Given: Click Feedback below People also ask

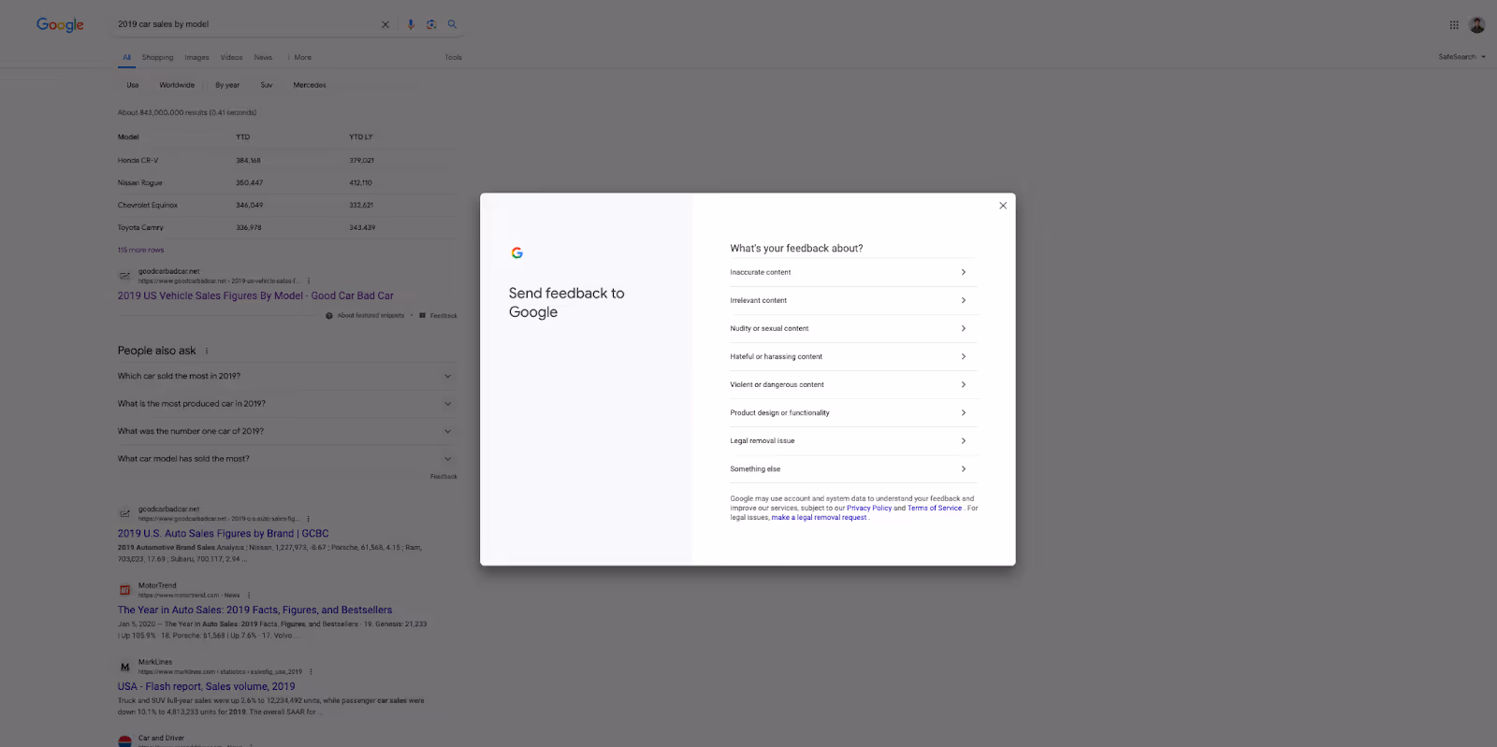Looking at the screenshot, I should [443, 477].
